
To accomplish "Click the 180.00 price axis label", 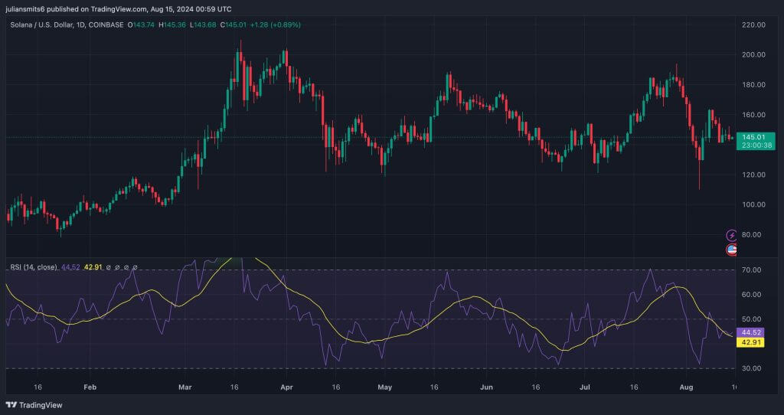I will (x=753, y=85).
